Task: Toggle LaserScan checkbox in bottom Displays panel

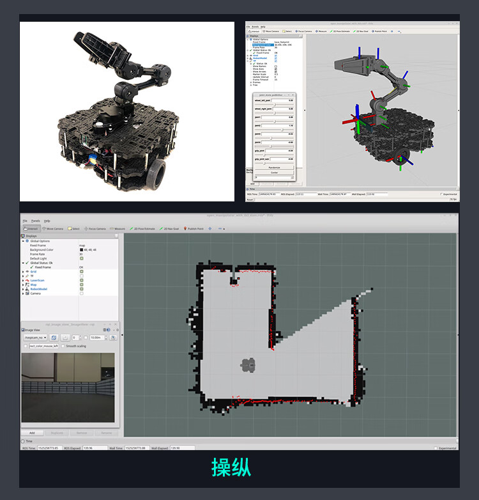Action: (x=82, y=280)
